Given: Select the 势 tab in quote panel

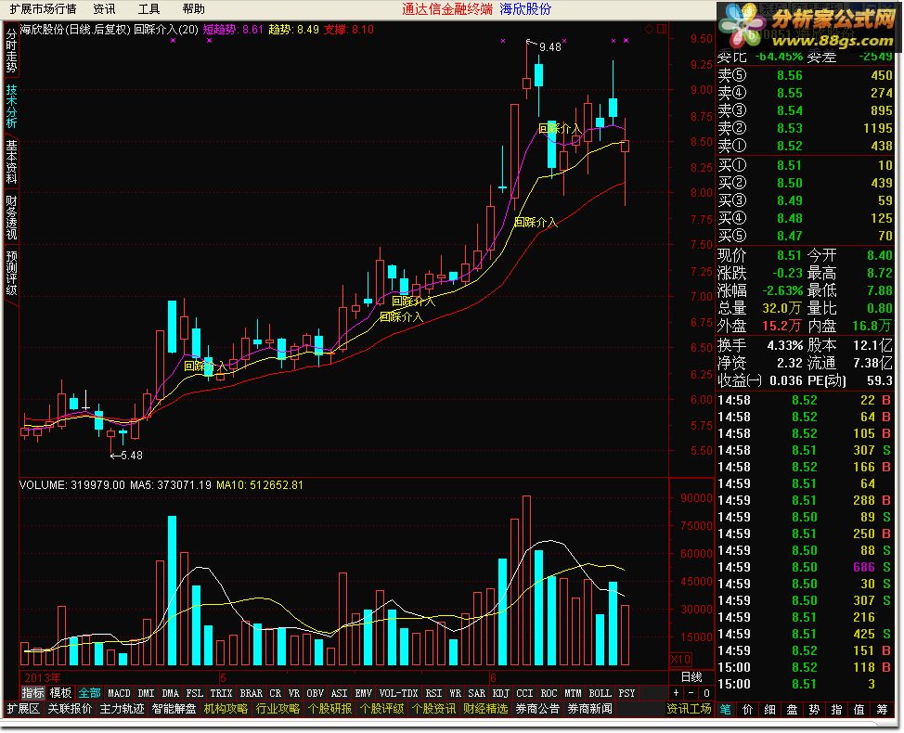Looking at the screenshot, I should (814, 710).
